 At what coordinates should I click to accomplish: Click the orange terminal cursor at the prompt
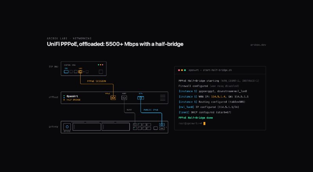coord(204,123)
